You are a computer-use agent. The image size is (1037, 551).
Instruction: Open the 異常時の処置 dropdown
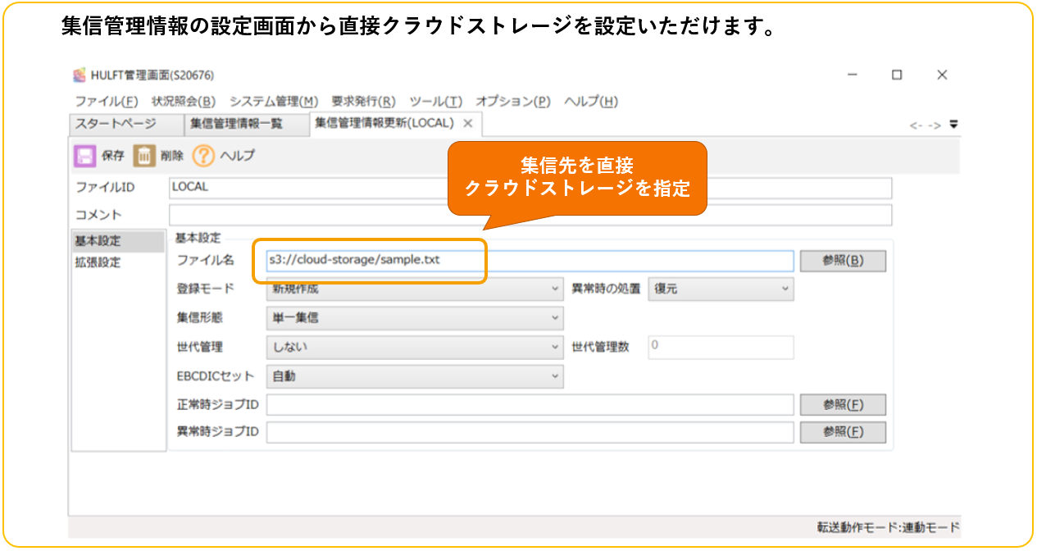[x=785, y=289]
